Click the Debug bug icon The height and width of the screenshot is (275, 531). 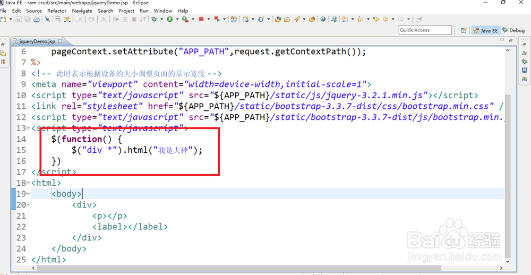pos(154,19)
